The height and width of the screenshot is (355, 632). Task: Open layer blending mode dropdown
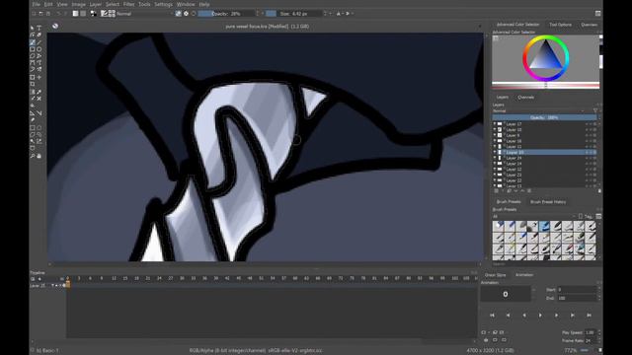pos(539,111)
